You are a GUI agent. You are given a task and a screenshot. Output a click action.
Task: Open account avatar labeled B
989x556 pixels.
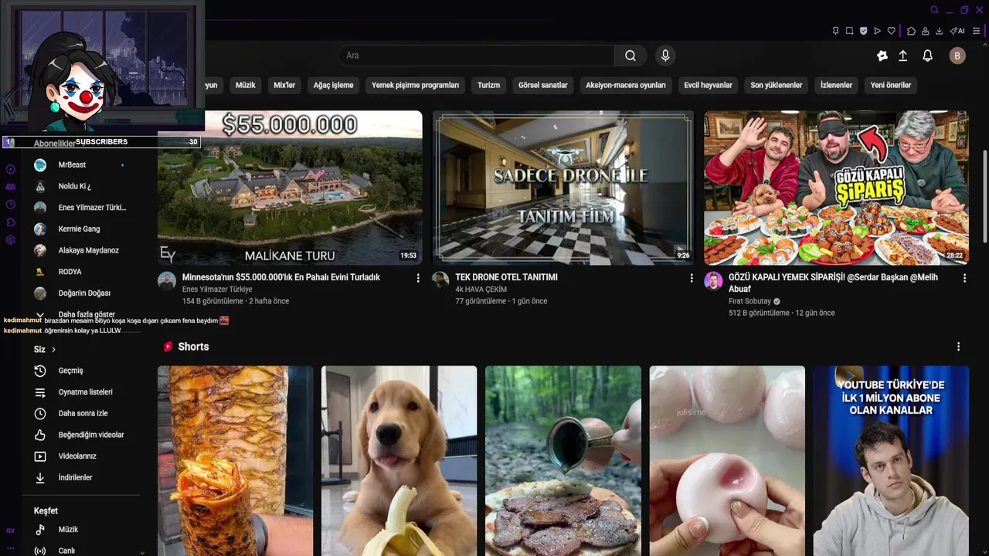click(x=957, y=56)
